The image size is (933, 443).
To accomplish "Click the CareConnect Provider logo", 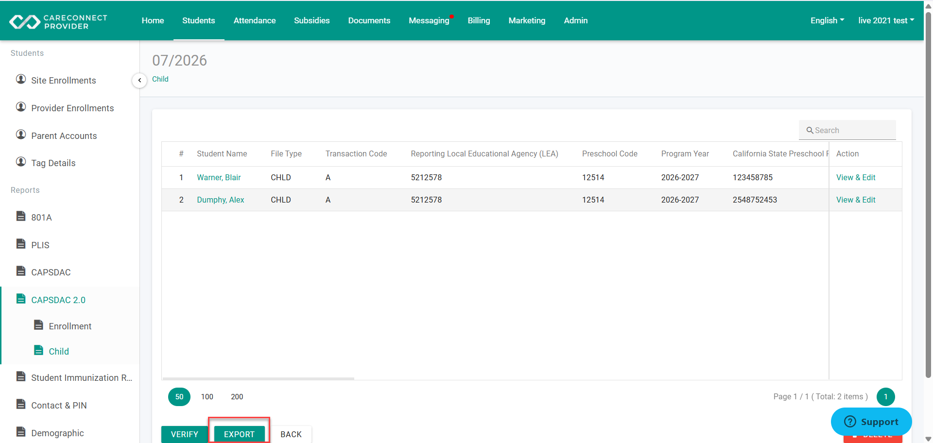I will [x=58, y=21].
